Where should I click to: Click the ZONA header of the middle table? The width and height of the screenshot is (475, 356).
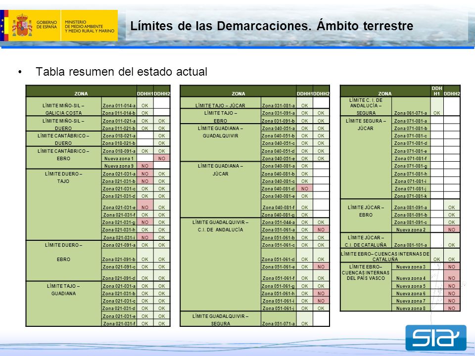point(238,91)
